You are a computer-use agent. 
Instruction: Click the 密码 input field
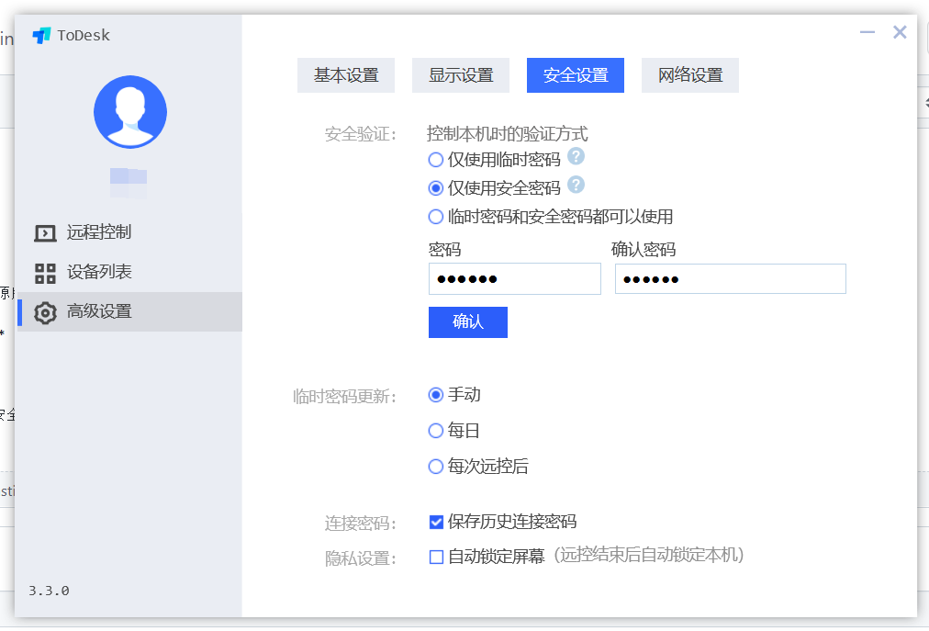514,279
